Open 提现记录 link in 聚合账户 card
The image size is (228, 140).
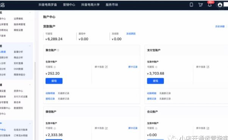click(50, 99)
